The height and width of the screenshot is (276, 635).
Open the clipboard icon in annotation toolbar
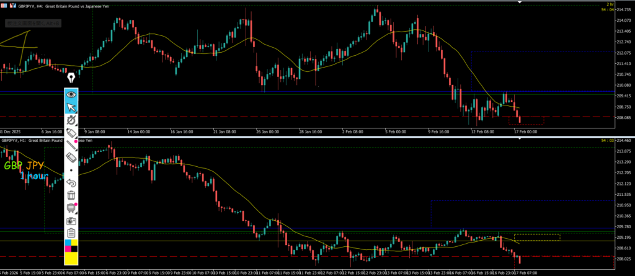71,233
